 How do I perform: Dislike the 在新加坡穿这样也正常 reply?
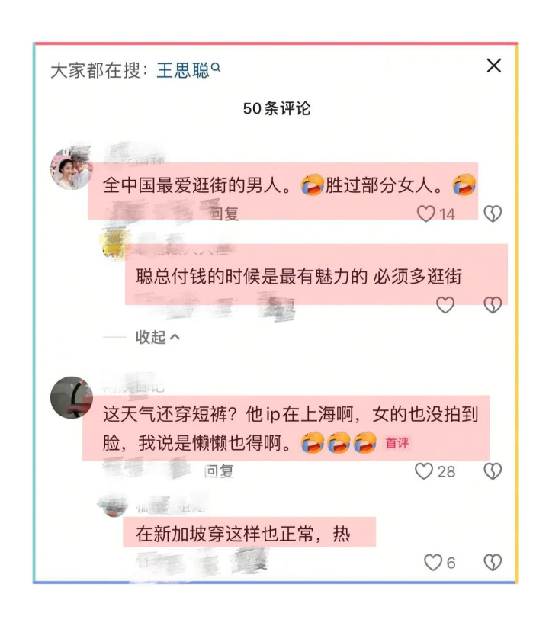(493, 562)
